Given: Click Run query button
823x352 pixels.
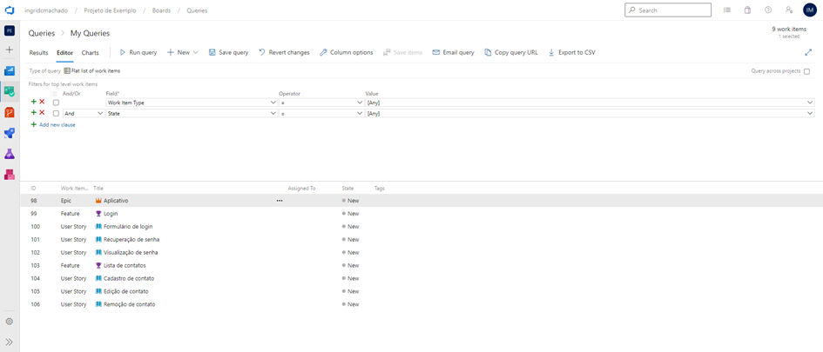Looking at the screenshot, I should [x=138, y=52].
